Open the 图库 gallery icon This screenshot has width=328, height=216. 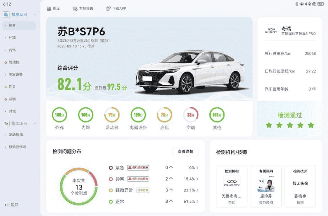tap(49, 9)
